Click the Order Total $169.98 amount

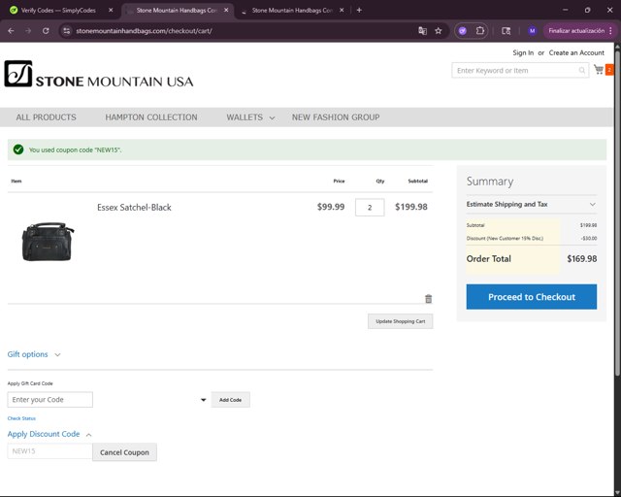[x=582, y=259]
